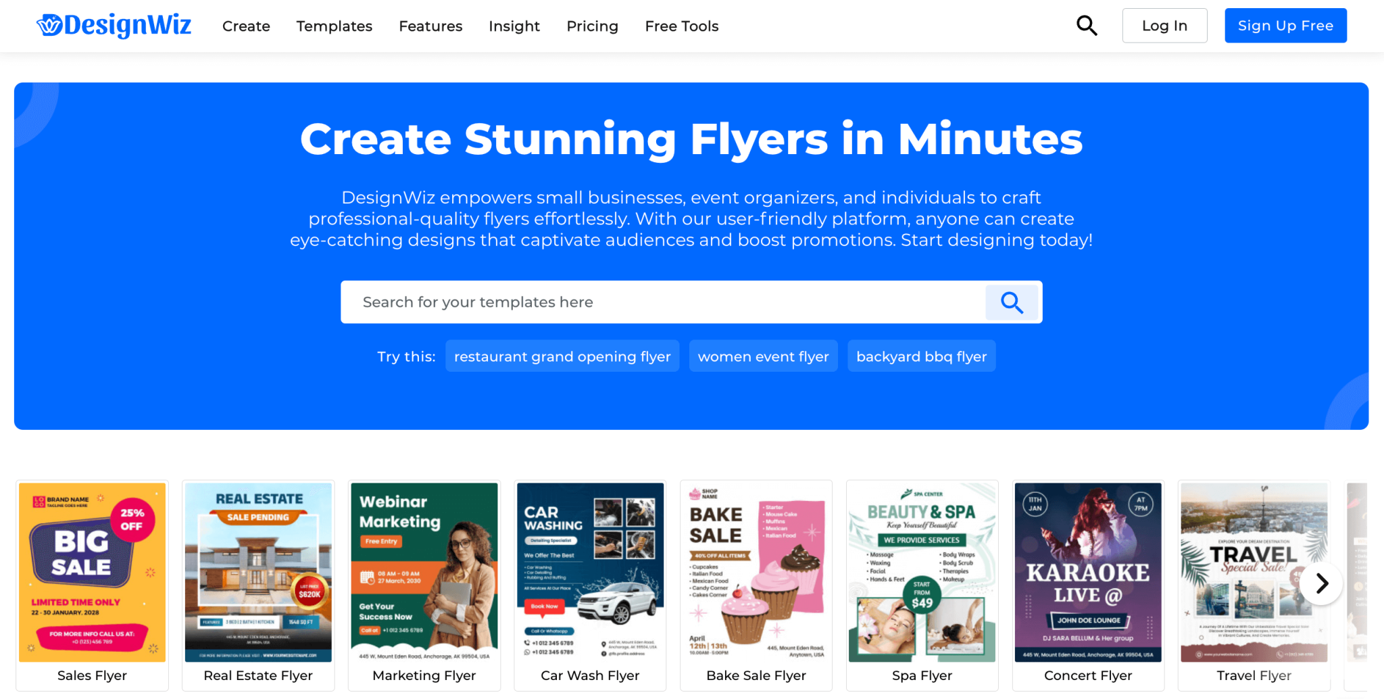Click the Sign Up Free button
Viewport: 1384px width, 699px height.
(x=1285, y=25)
